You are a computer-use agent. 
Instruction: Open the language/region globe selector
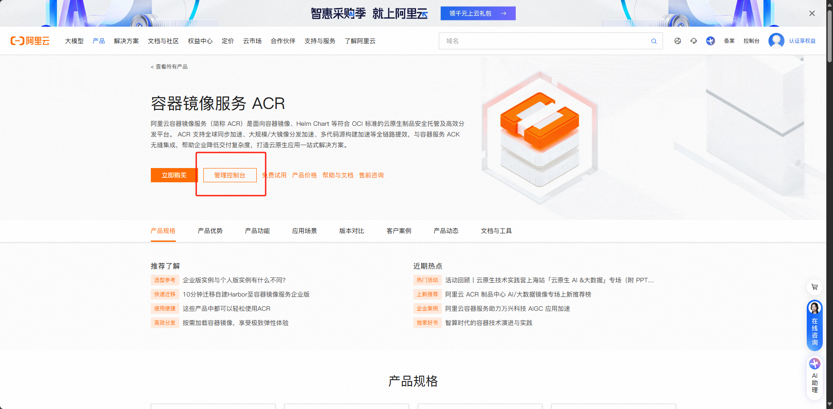pyautogui.click(x=677, y=40)
